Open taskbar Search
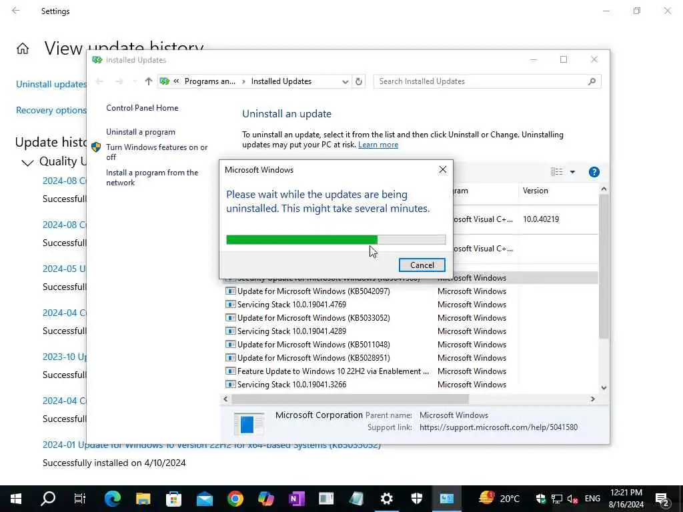The height and width of the screenshot is (512, 683). tap(48, 499)
